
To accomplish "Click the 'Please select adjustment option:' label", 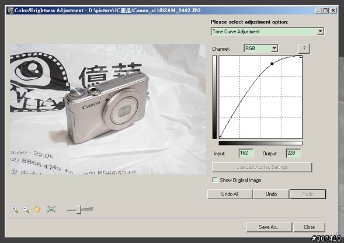I will point(249,22).
